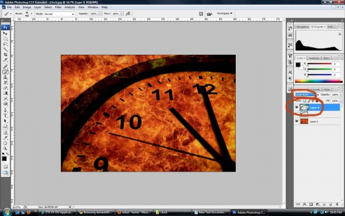Switch to the Navigator tab
The width and height of the screenshot is (345, 216).
pyautogui.click(x=302, y=26)
